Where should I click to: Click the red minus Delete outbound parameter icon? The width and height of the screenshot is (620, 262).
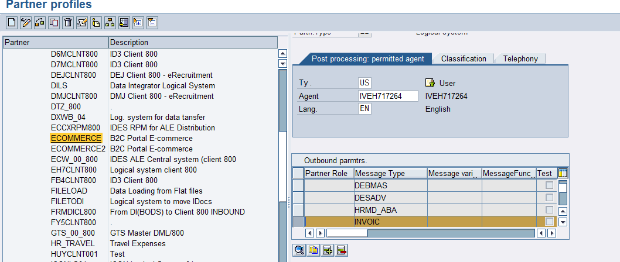pos(342,250)
